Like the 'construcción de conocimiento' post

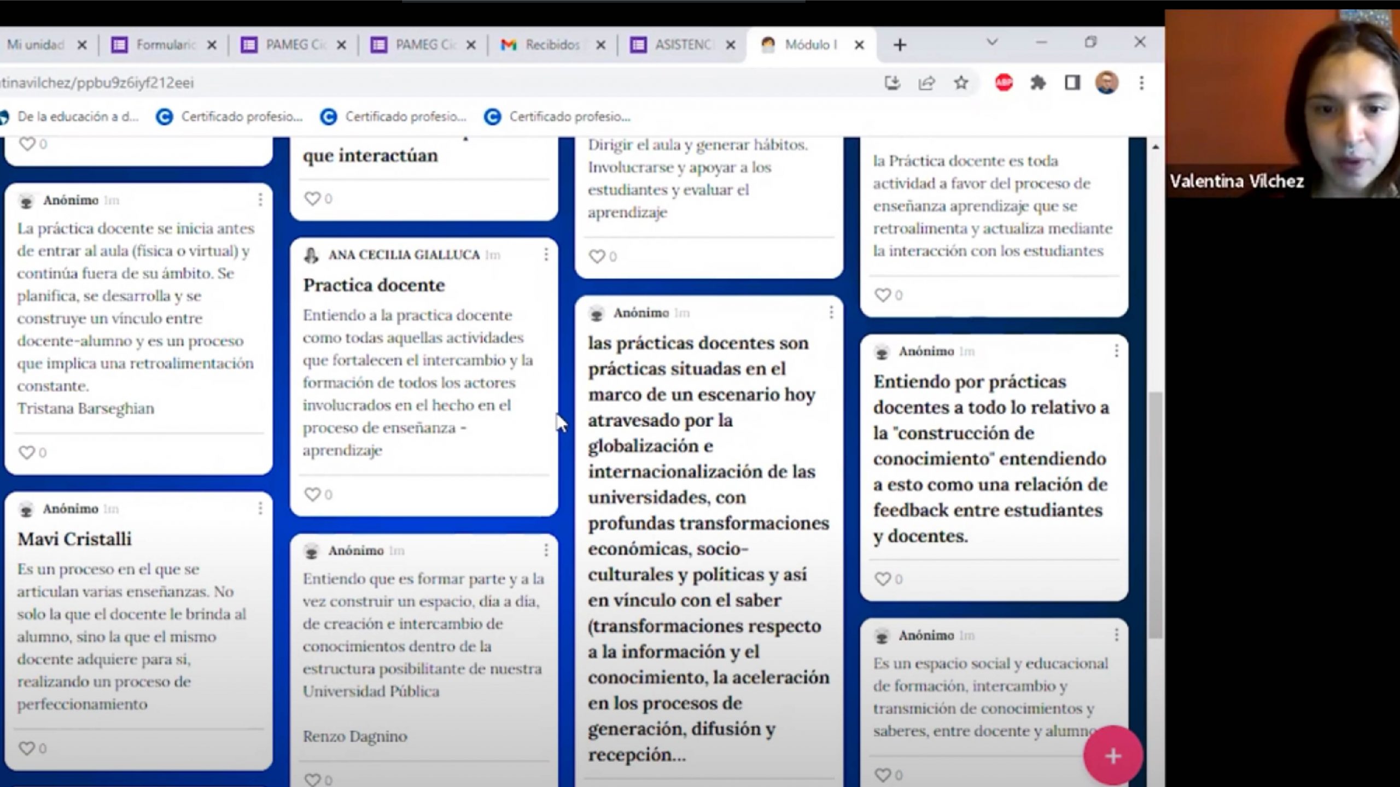tap(883, 578)
